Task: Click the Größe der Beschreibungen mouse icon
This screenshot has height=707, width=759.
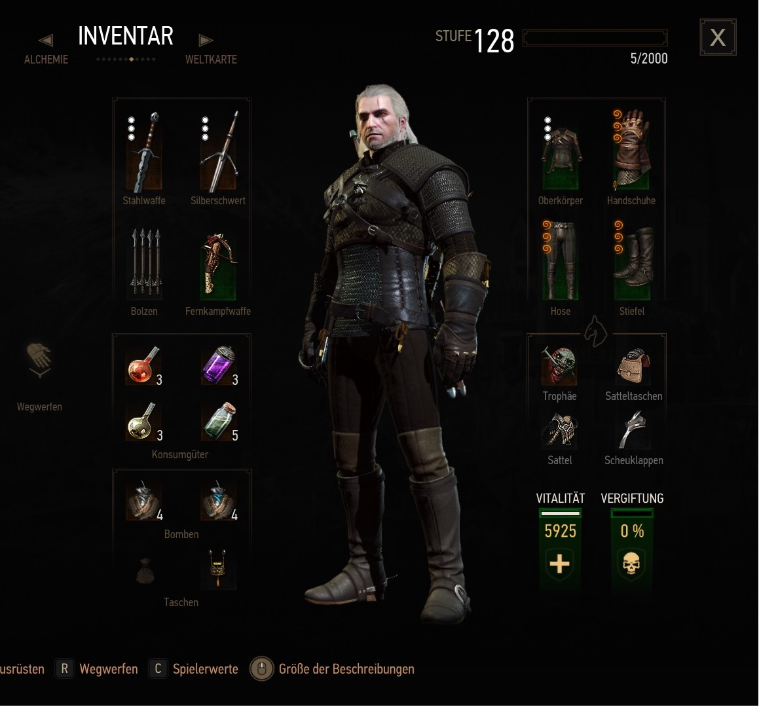Action: 261,669
